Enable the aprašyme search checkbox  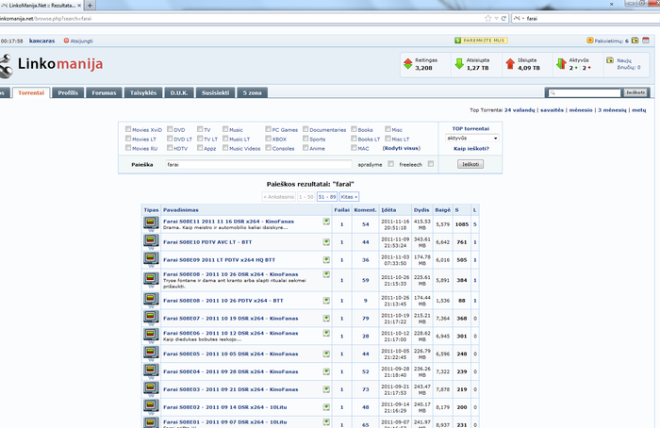[x=391, y=164]
